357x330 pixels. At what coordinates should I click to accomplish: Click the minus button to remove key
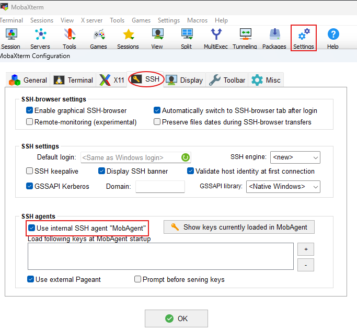pos(306,265)
